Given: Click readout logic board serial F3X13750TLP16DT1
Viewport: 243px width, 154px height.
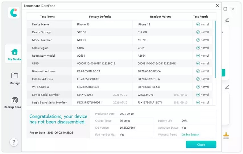Looking at the screenshot, I should 150,103.
